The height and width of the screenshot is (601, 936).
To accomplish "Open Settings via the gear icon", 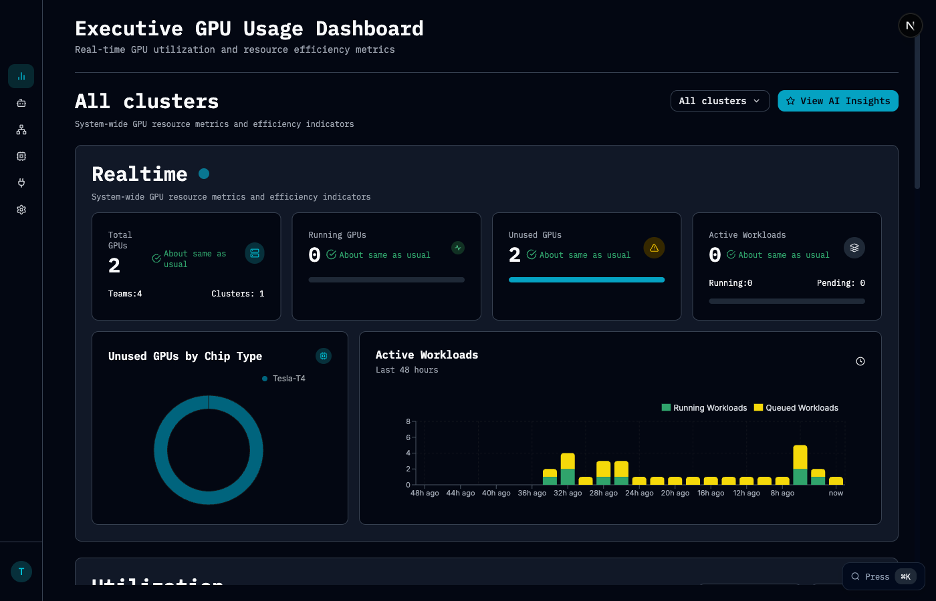I will 21,209.
